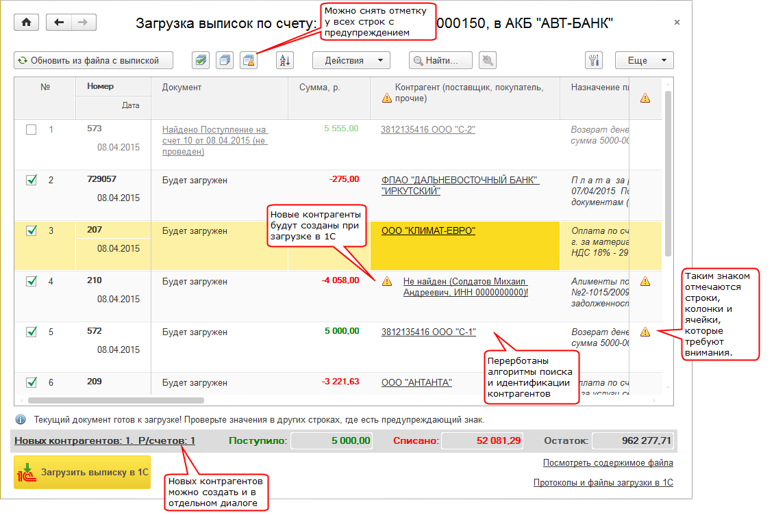774x515 pixels.
Task: Uncheck row 5 document 572
Action: point(31,332)
